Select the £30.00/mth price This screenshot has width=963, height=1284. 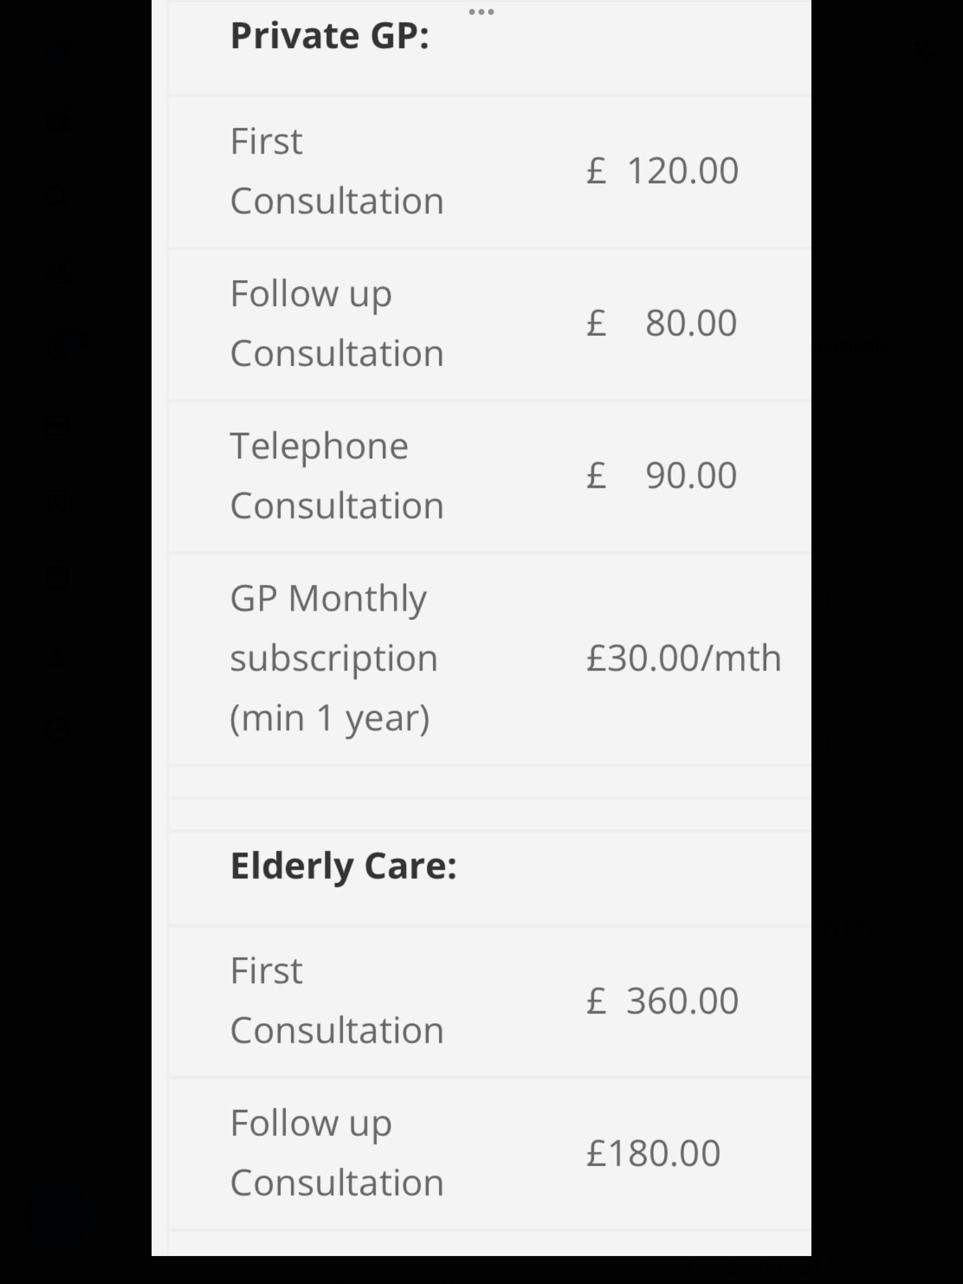click(x=684, y=658)
